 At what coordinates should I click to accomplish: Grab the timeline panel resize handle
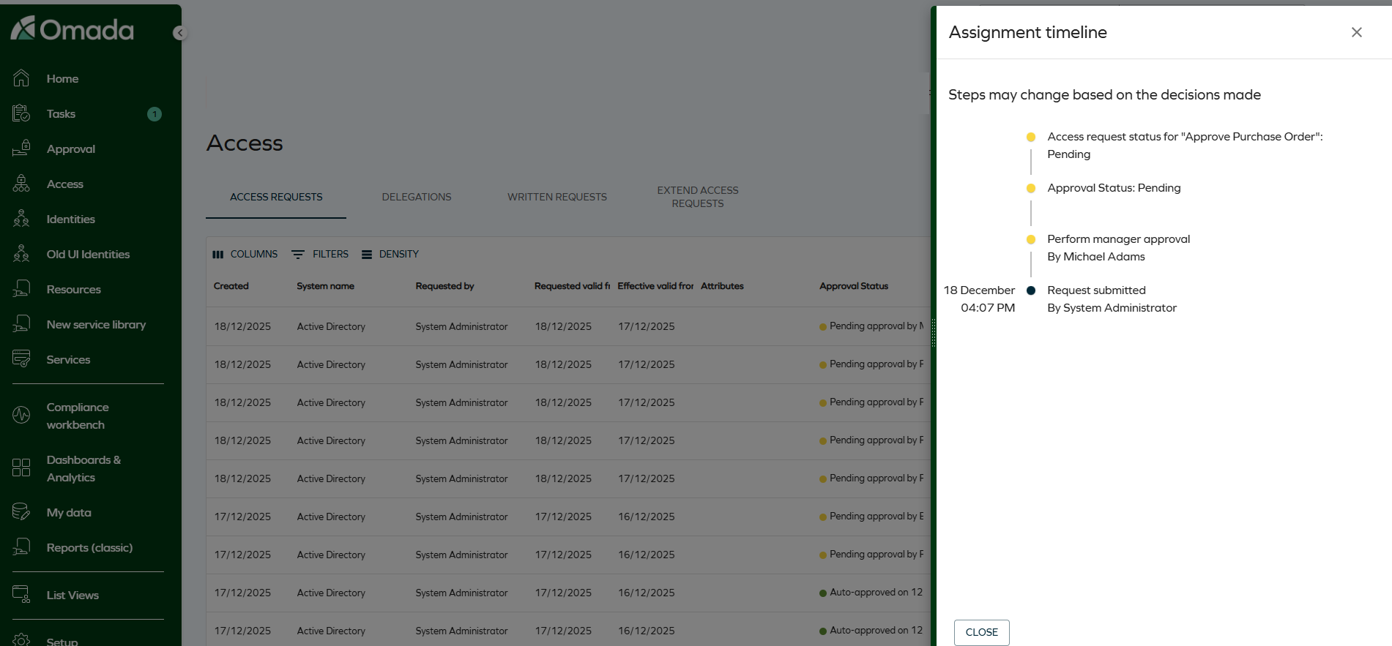coord(934,333)
